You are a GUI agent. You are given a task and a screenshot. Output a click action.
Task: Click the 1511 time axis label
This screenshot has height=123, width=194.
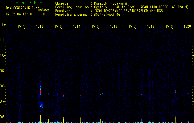[21, 26]
